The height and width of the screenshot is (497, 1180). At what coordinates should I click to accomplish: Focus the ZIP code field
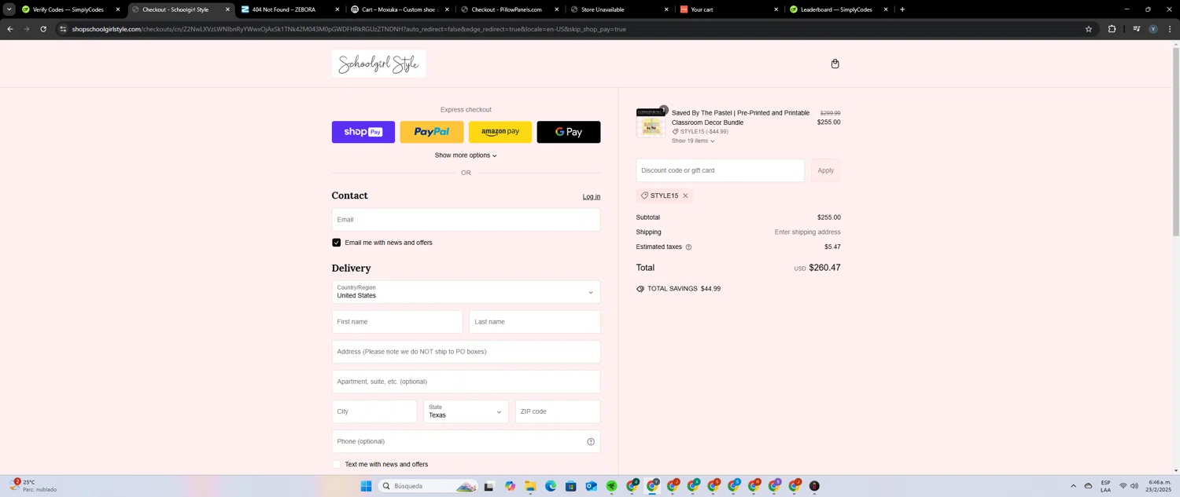[x=558, y=411]
